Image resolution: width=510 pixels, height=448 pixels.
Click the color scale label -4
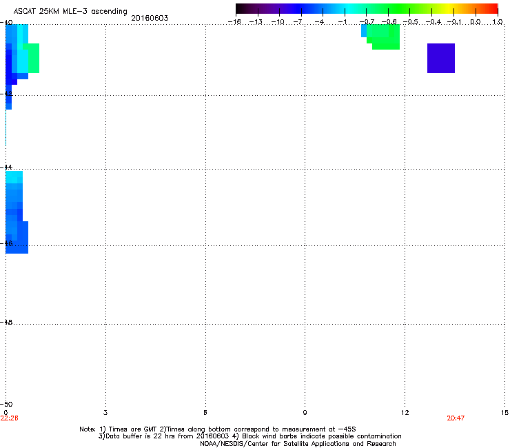coord(319,22)
